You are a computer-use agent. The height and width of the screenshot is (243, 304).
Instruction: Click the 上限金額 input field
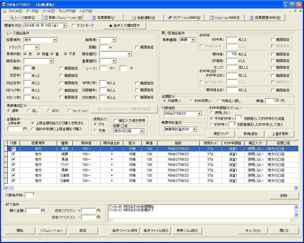click(x=15, y=129)
